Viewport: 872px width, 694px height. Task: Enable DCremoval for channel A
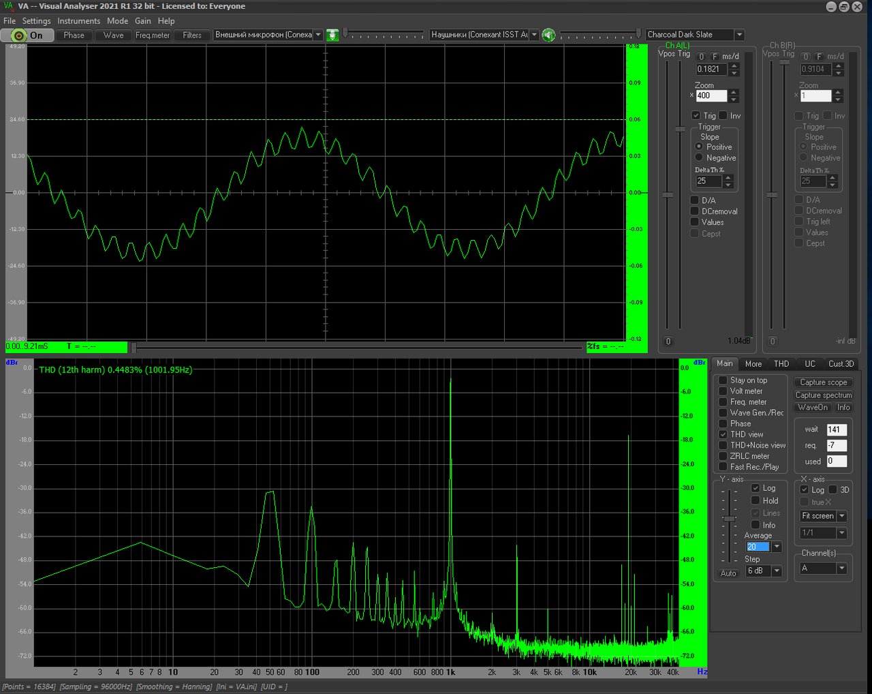coord(695,211)
